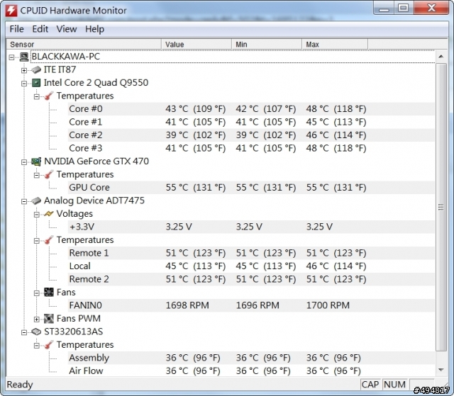This screenshot has height=396, width=454.
Task: Select the Core #1 temperature row
Action: [x=251, y=122]
